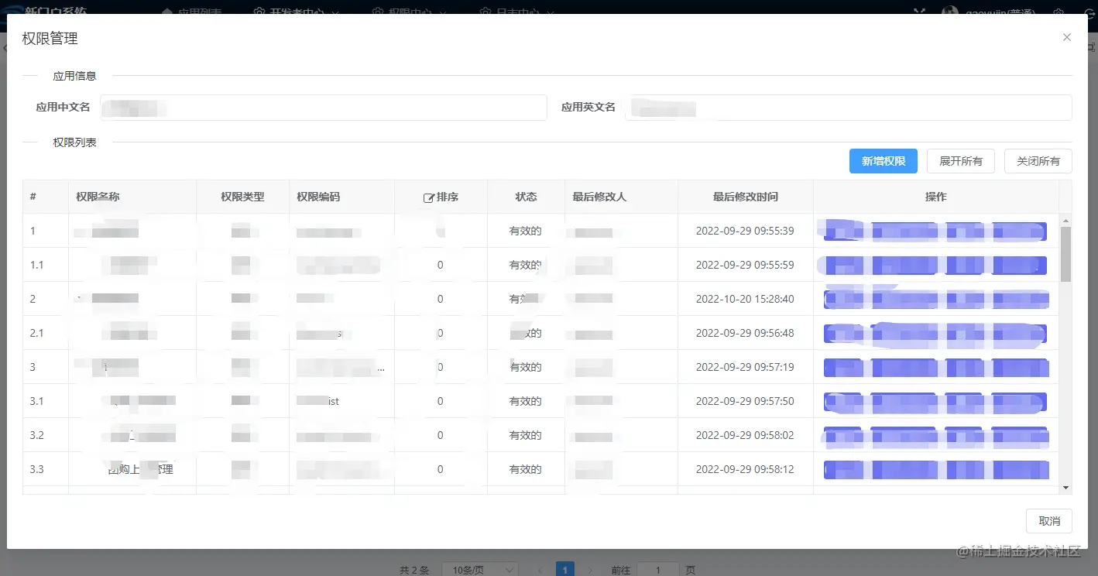Click the 权限列表 section label
The image size is (1098, 576).
tap(74, 142)
